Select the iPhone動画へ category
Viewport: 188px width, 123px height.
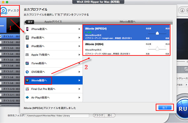(53, 29)
